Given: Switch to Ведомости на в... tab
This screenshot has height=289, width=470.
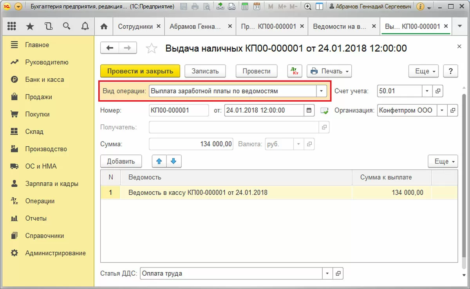Looking at the screenshot, I should [x=339, y=26].
